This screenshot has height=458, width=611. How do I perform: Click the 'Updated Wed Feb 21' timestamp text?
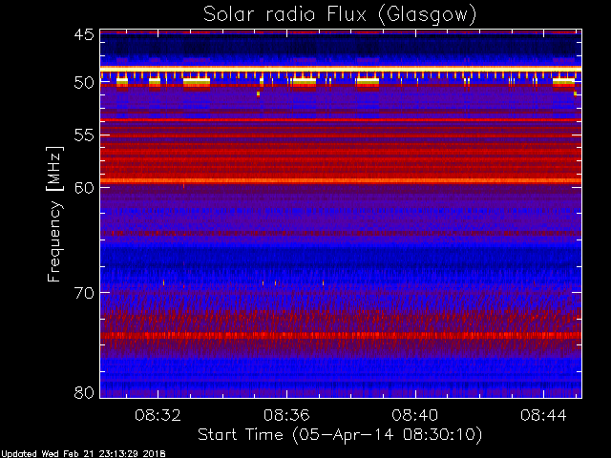(83, 454)
